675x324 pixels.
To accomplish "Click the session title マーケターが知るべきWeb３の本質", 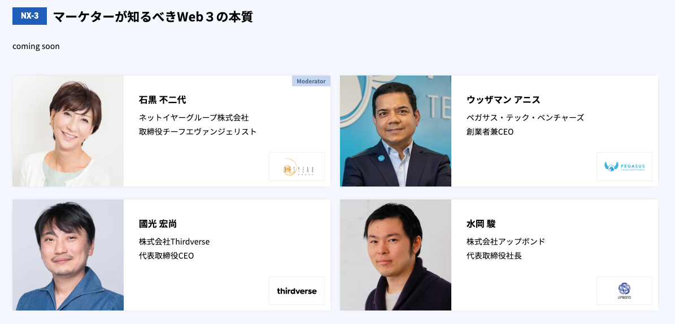I will 153,17.
